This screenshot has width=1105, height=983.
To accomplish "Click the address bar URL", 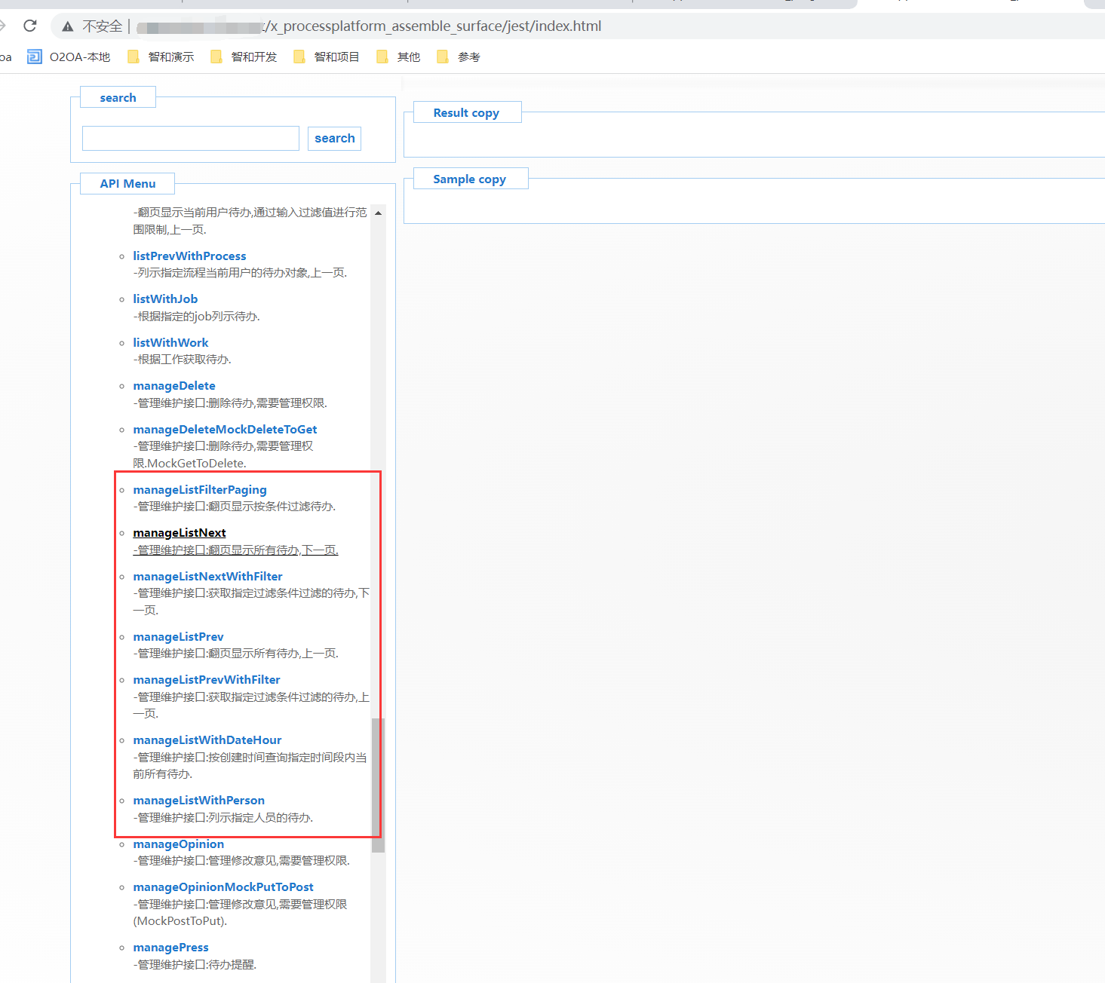I will click(x=434, y=26).
